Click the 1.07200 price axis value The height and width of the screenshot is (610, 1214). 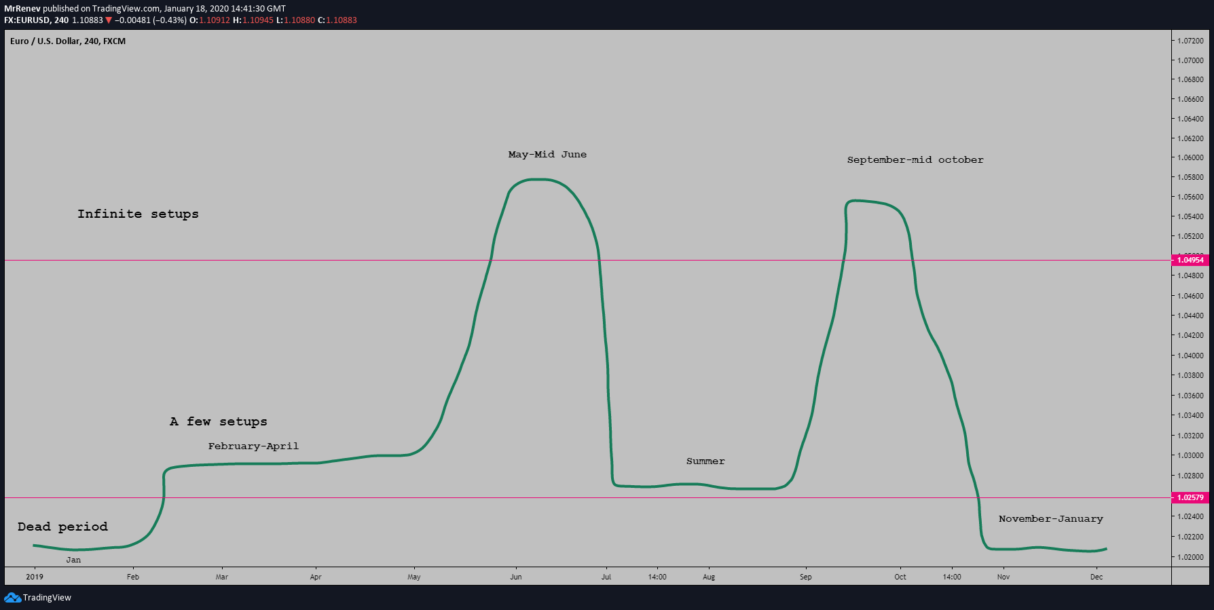(x=1191, y=41)
